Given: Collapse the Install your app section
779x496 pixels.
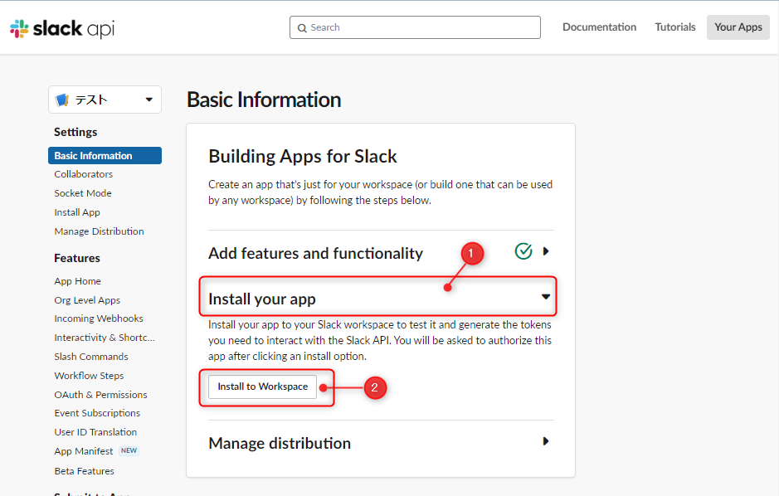Looking at the screenshot, I should click(x=546, y=295).
